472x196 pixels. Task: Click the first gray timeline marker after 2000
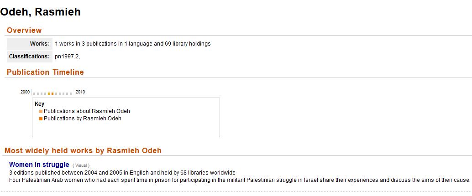pos(34,93)
